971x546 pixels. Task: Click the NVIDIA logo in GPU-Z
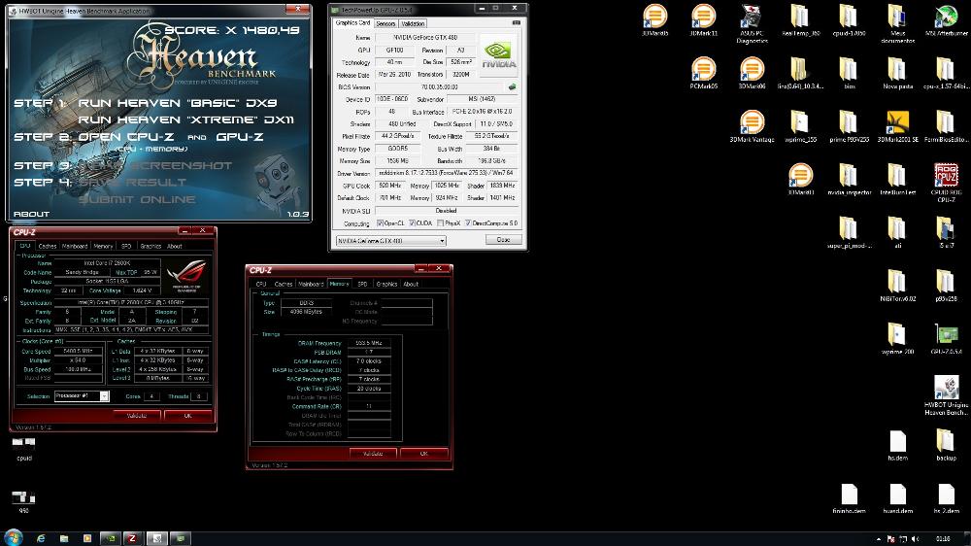pos(498,54)
